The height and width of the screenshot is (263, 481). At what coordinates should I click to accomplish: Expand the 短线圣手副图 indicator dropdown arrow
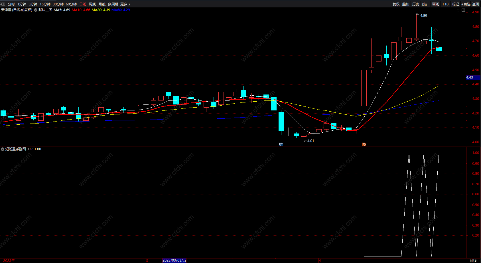pos(3,149)
